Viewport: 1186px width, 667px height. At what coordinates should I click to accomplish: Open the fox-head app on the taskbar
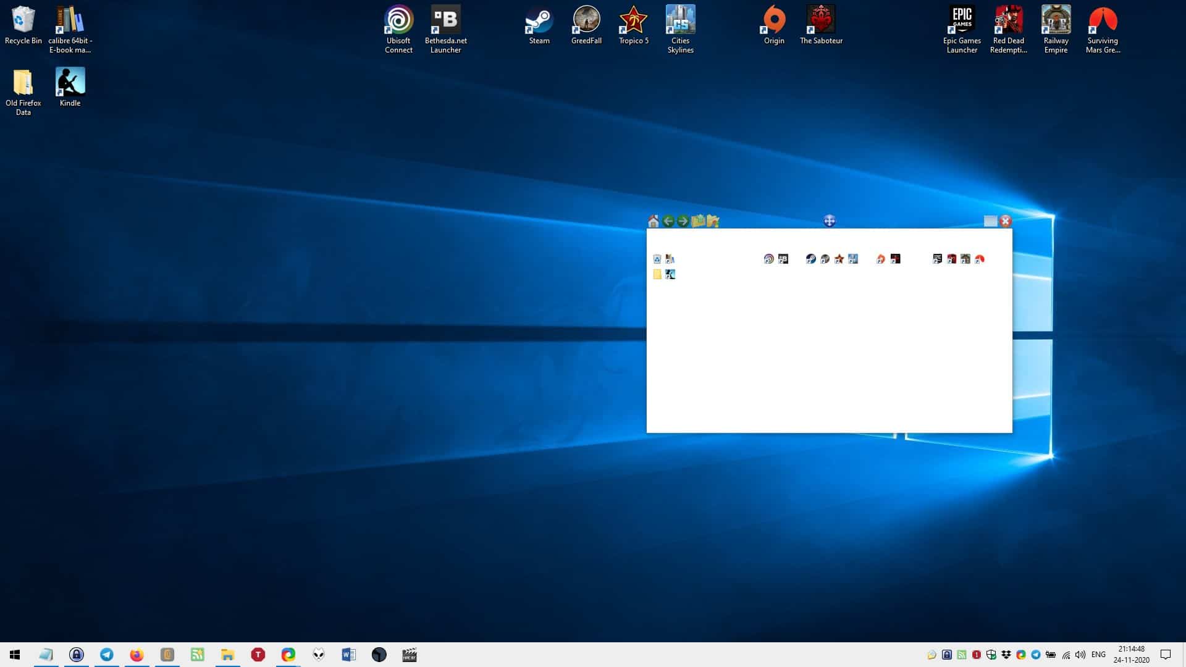318,655
